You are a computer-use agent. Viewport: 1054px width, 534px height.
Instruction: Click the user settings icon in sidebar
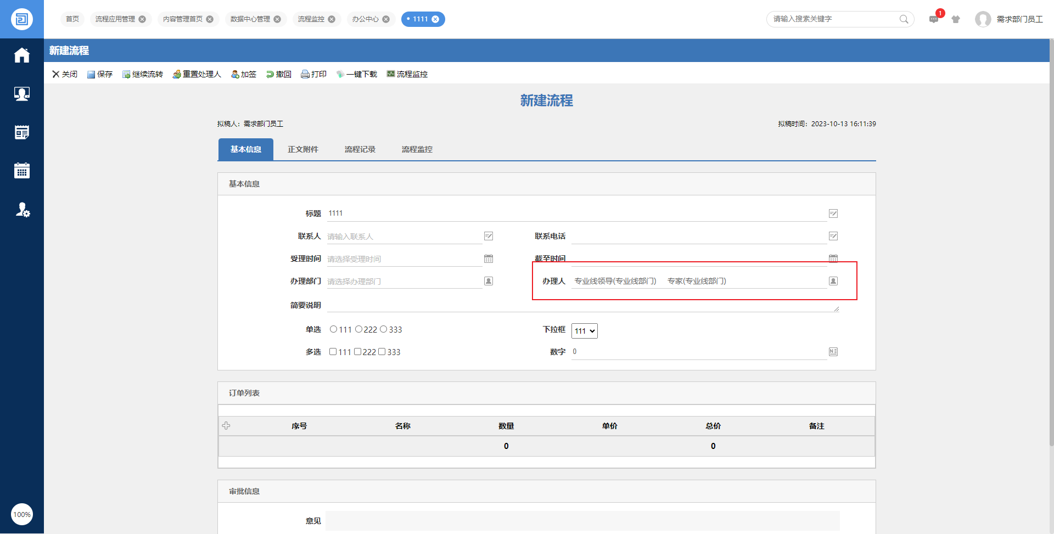pyautogui.click(x=22, y=210)
